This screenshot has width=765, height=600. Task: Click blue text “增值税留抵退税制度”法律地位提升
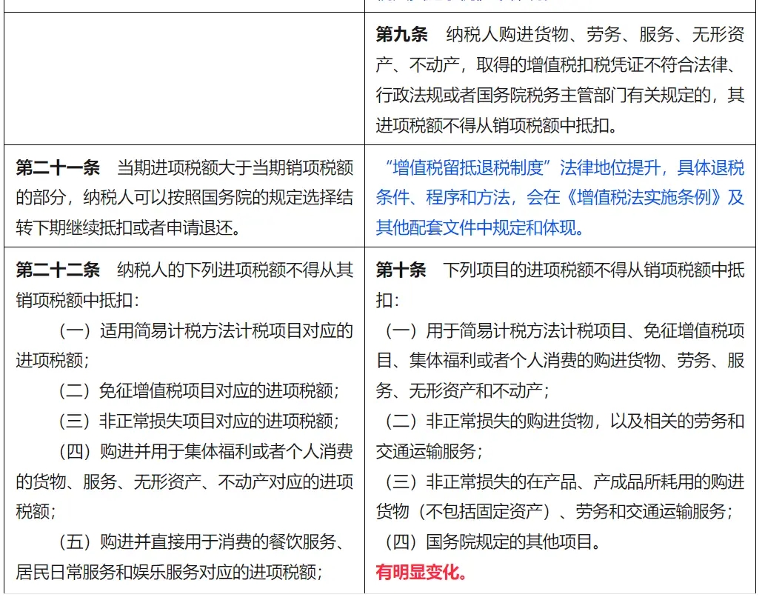[523, 168]
